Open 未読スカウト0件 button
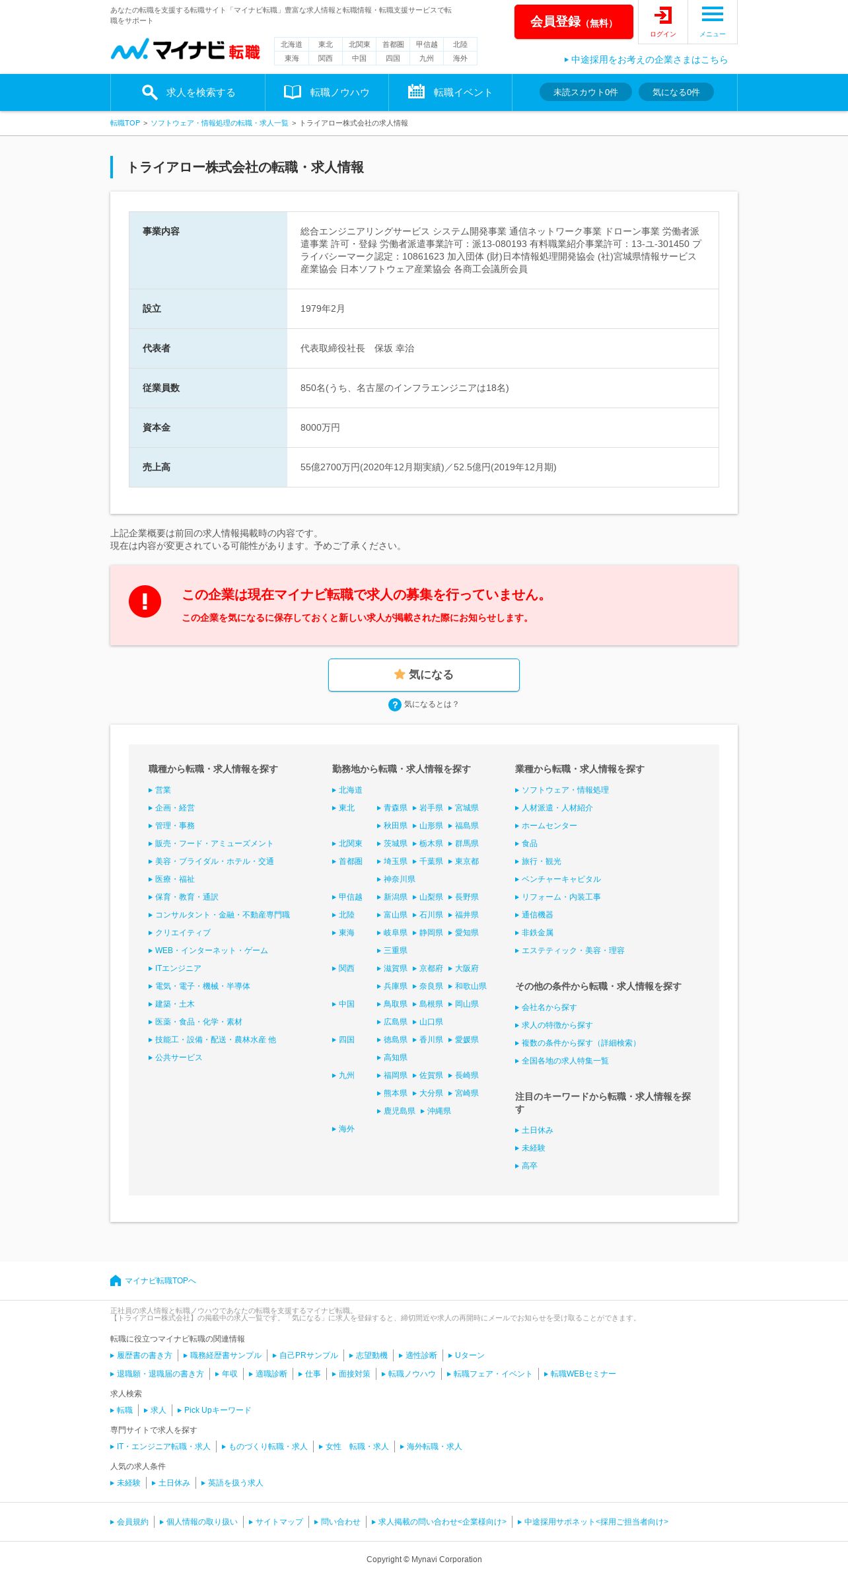The width and height of the screenshot is (848, 1576). click(x=586, y=92)
